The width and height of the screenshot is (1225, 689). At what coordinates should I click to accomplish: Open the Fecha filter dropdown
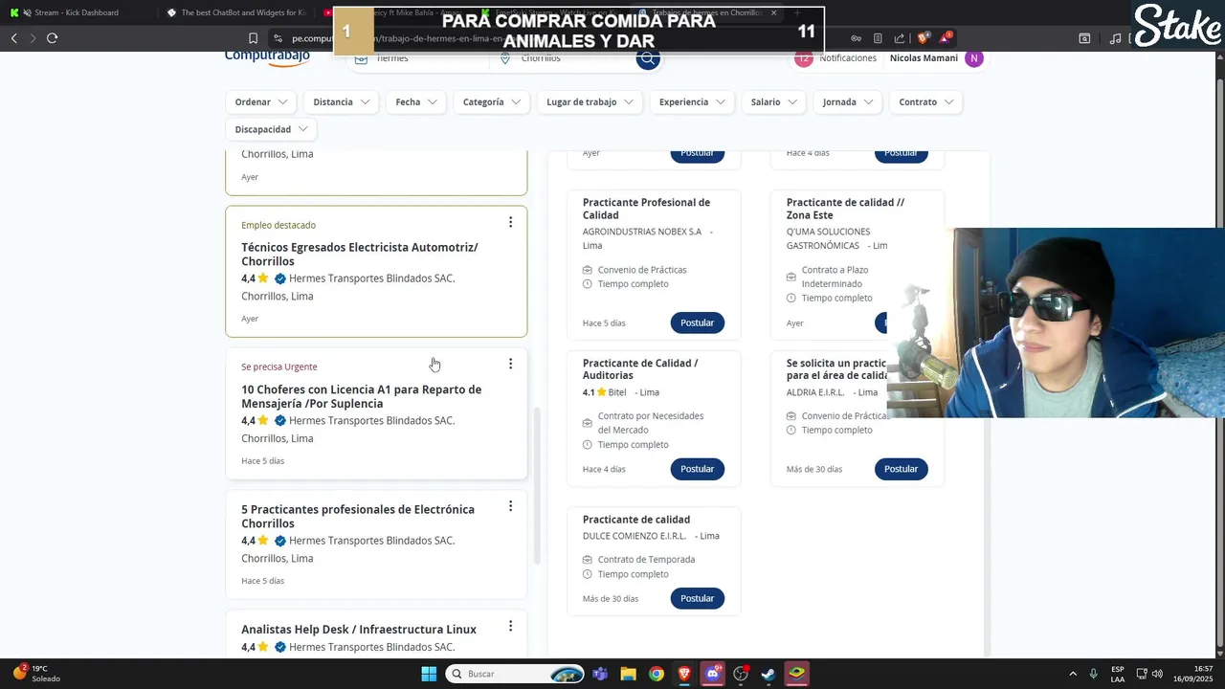(416, 102)
